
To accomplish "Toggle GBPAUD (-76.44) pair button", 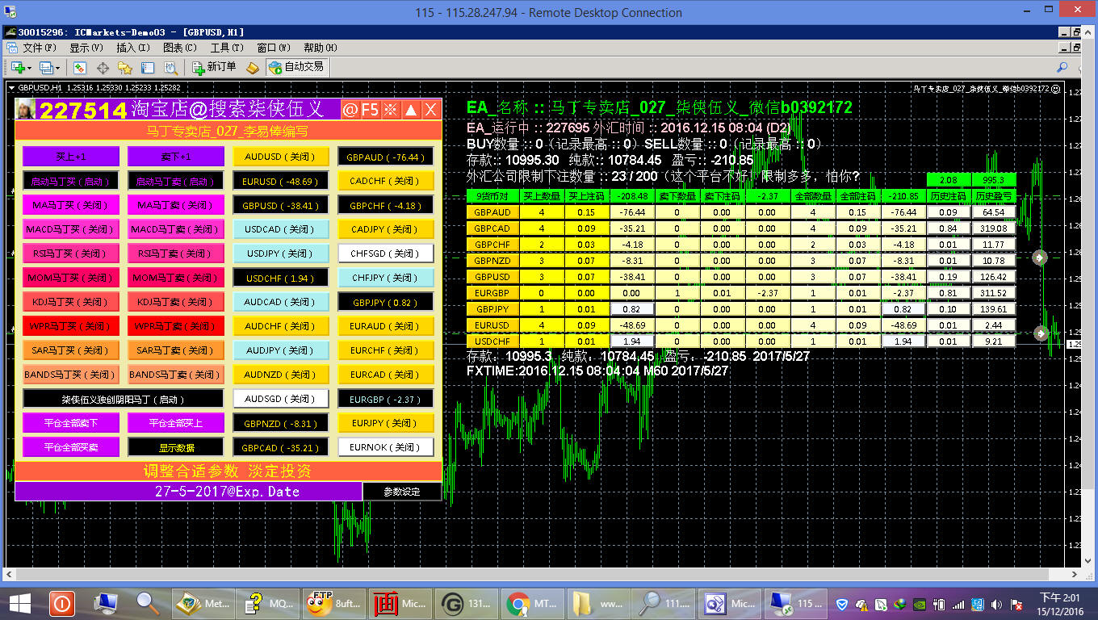I will (385, 157).
